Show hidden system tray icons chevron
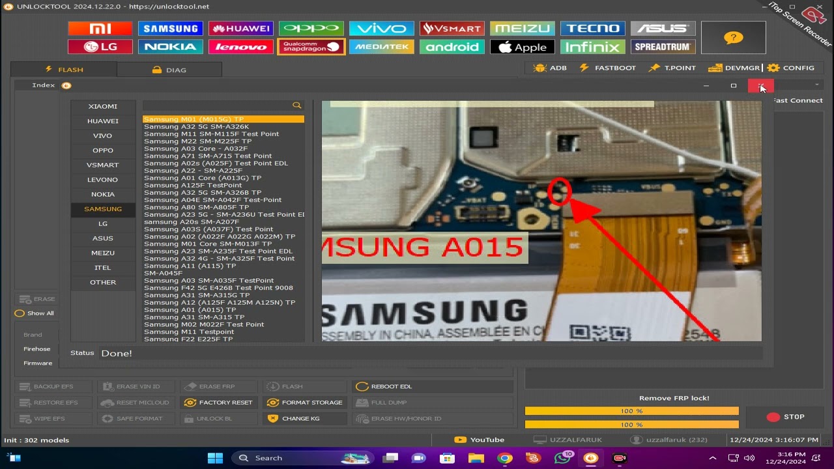The height and width of the screenshot is (469, 834). point(712,458)
